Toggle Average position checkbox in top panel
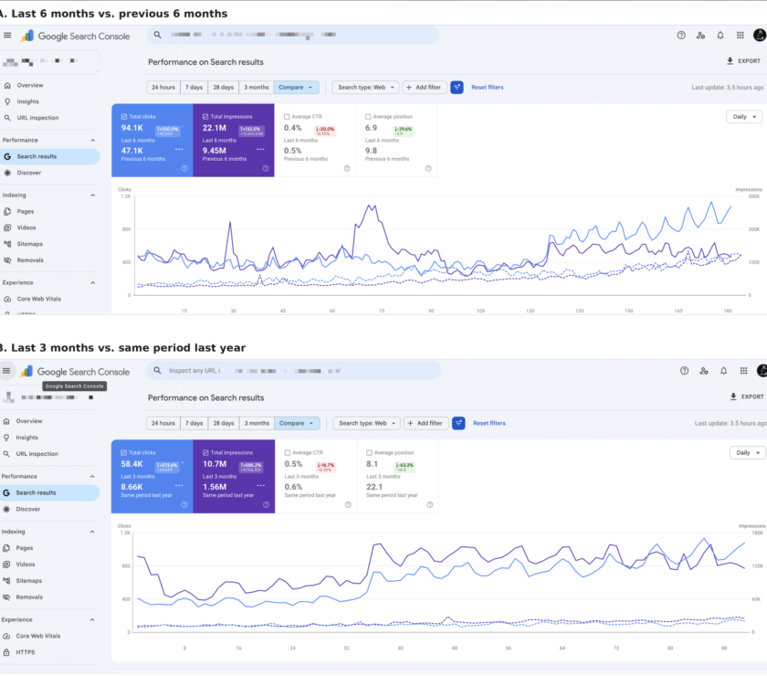This screenshot has width=767, height=676. pyautogui.click(x=368, y=117)
